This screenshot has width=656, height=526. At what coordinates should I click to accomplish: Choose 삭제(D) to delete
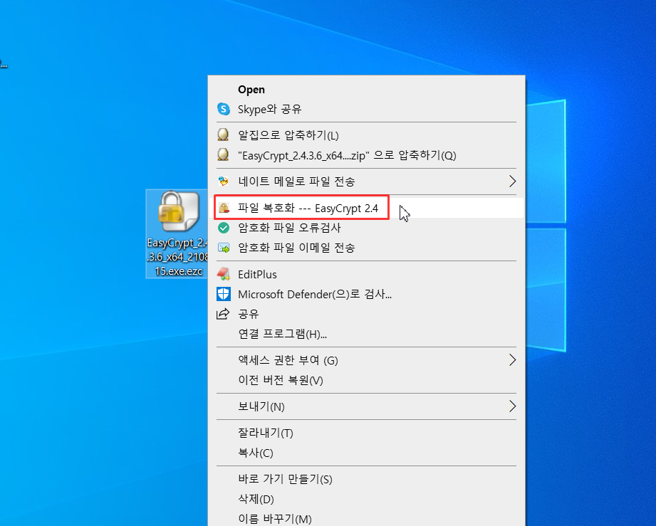[x=366, y=499]
